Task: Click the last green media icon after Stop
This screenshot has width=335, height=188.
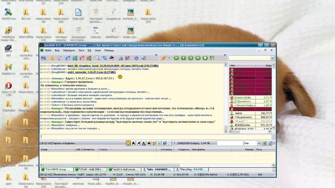Action: click(212, 58)
